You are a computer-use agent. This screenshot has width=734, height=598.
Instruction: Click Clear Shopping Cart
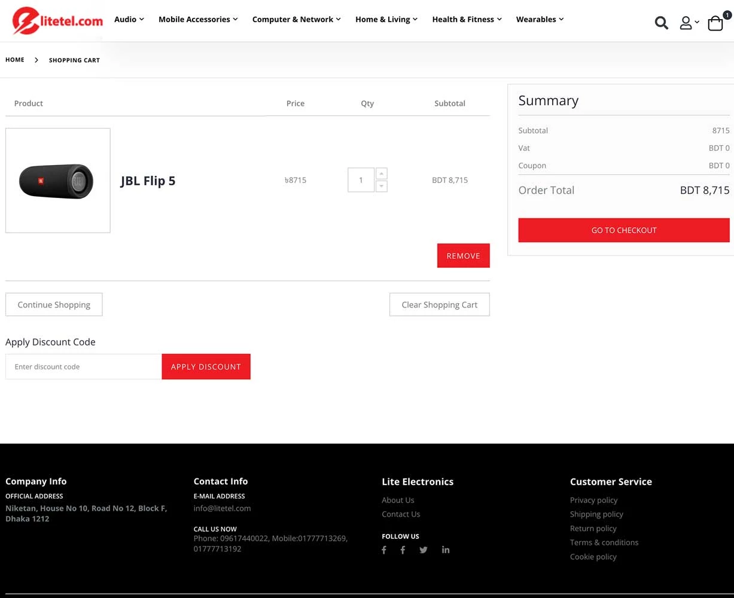tap(439, 304)
